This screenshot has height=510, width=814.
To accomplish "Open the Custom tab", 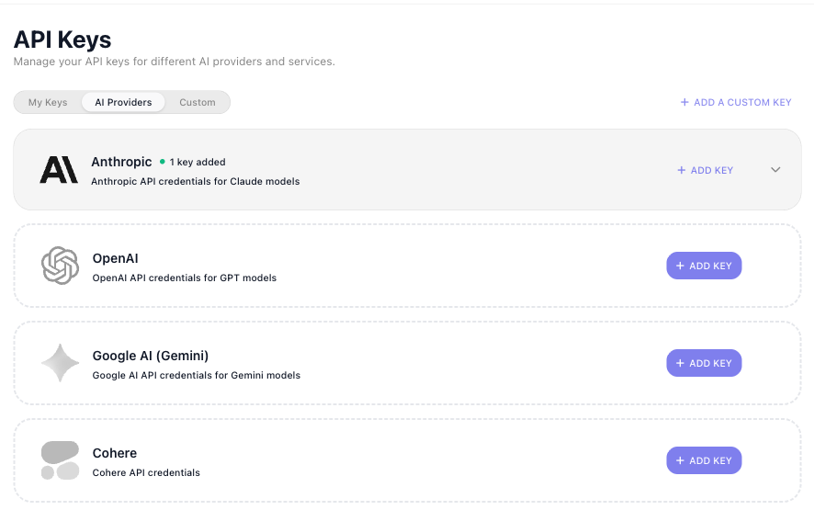I will [198, 102].
